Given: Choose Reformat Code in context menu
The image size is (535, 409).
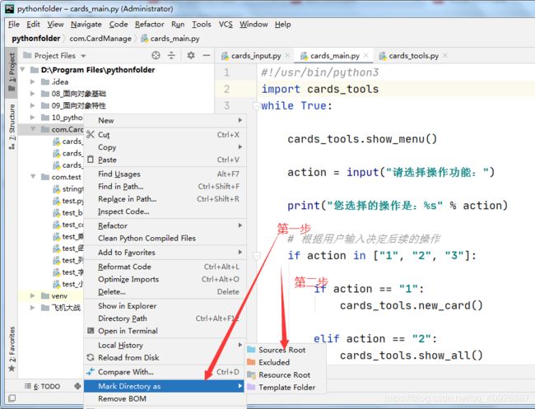Looking at the screenshot, I should tap(165, 267).
